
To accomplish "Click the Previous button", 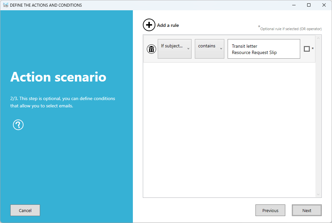I will tap(270, 210).
